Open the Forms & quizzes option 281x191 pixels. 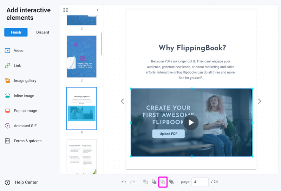23,141
